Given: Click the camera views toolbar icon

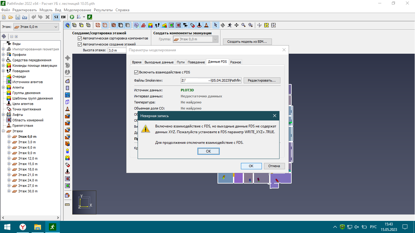Looking at the screenshot, I should click(x=185, y=25).
